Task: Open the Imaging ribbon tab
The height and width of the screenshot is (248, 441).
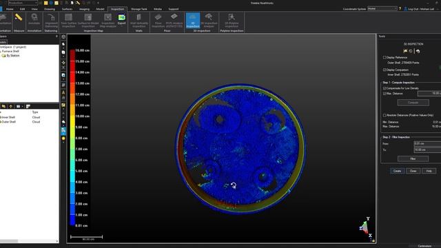Action: tap(84, 9)
